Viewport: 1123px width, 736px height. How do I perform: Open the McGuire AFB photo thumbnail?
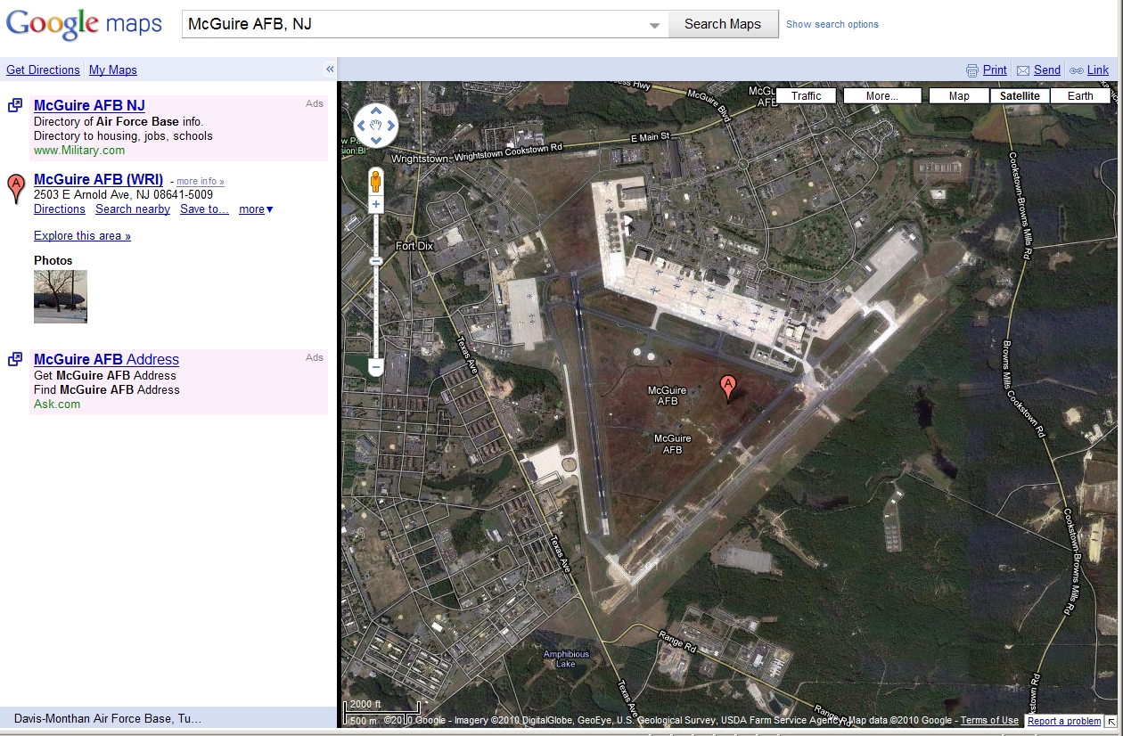(x=61, y=297)
